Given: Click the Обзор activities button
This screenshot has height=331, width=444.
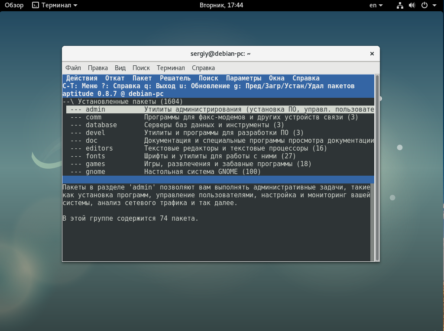Looking at the screenshot, I should pos(14,5).
